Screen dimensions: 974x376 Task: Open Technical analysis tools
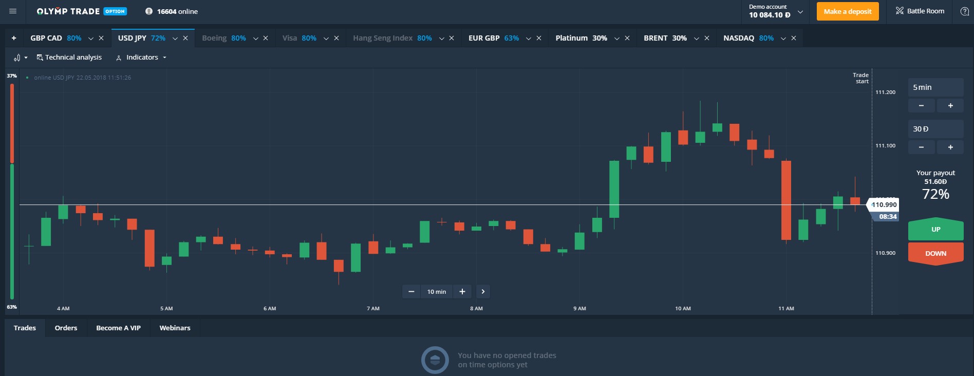tap(69, 58)
